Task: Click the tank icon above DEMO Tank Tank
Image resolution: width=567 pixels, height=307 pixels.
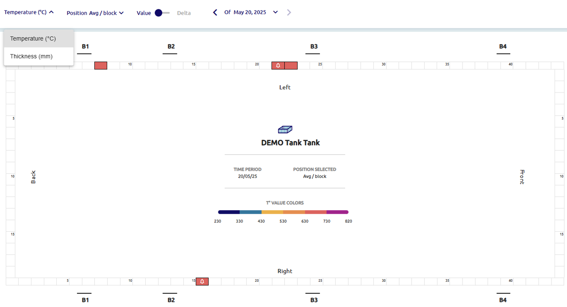Action: tap(285, 130)
